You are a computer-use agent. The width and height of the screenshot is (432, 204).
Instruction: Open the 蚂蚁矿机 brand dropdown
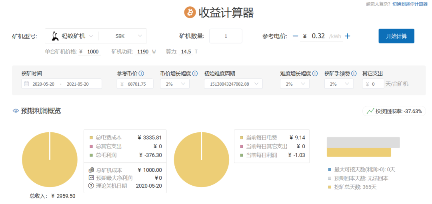[72, 36]
